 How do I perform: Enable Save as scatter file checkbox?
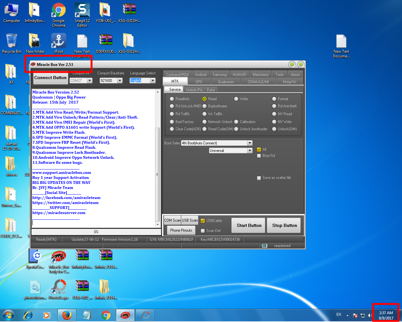click(x=259, y=178)
